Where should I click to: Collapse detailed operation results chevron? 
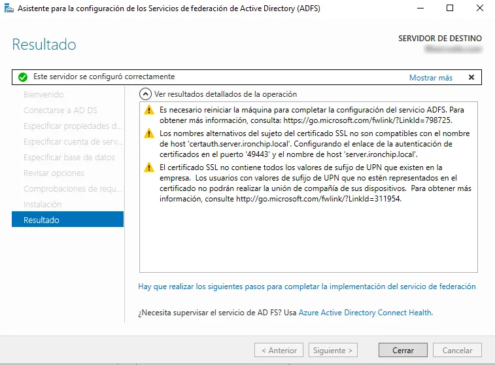[145, 94]
